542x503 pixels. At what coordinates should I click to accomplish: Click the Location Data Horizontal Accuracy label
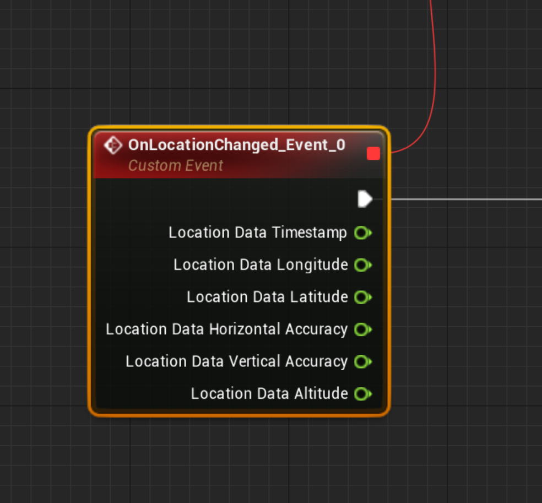click(227, 329)
